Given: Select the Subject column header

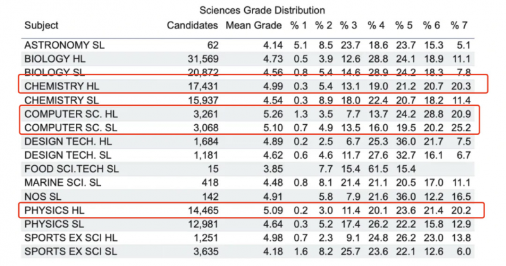Looking at the screenshot, I should 41,25.
